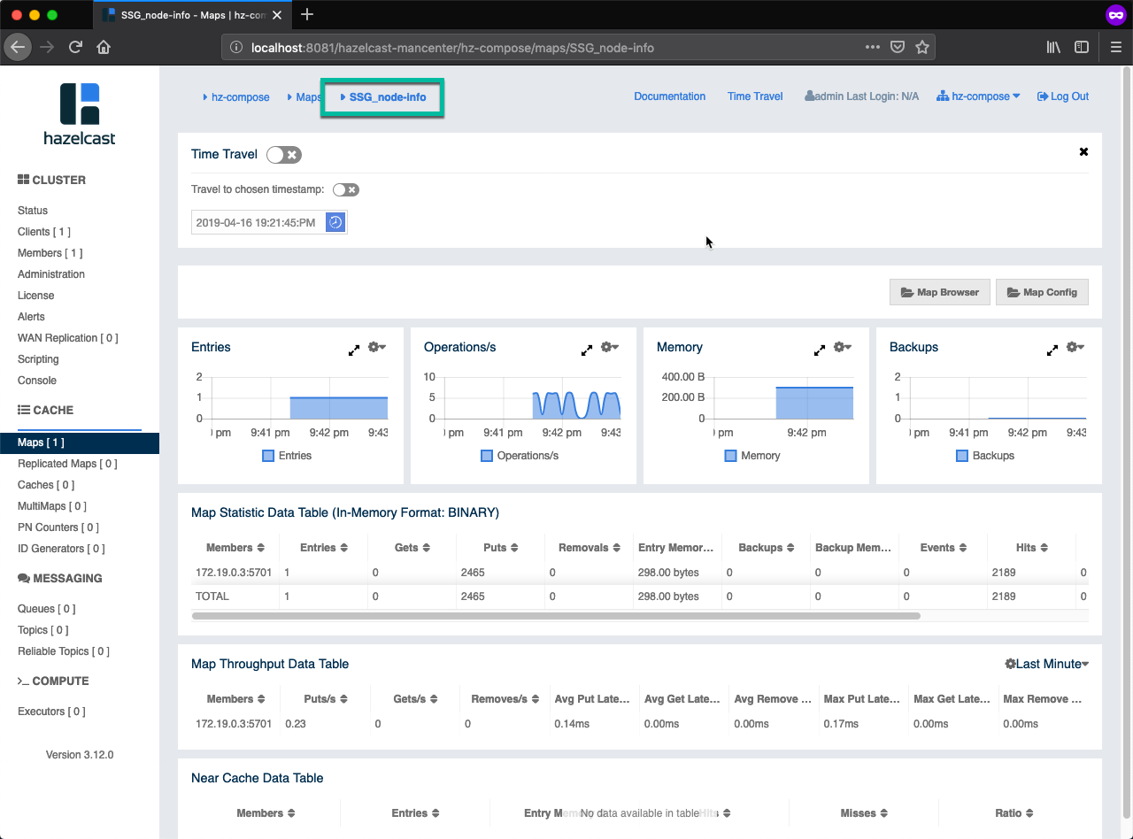
Task: Open the Map Config
Action: 1042,292
